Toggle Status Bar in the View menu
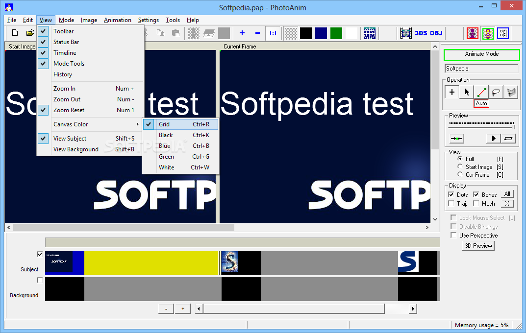This screenshot has width=526, height=333. point(90,42)
